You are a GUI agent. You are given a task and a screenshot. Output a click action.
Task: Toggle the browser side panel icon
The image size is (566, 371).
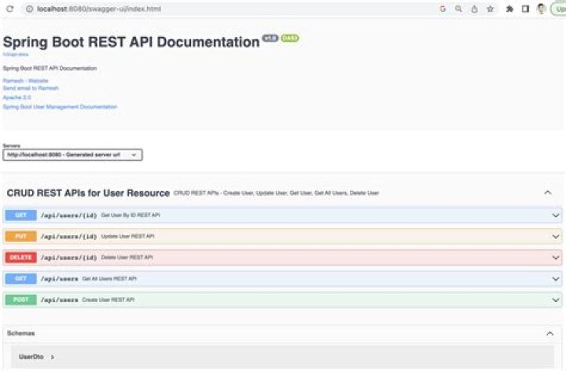(524, 9)
